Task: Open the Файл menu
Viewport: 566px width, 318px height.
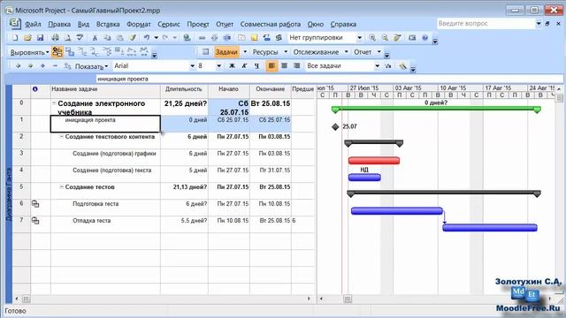Action: click(x=33, y=24)
